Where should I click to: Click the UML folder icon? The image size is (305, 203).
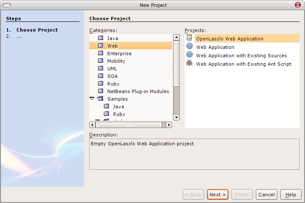pyautogui.click(x=101, y=68)
